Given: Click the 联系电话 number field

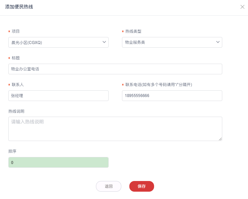Looking at the screenshot, I should coord(172,96).
